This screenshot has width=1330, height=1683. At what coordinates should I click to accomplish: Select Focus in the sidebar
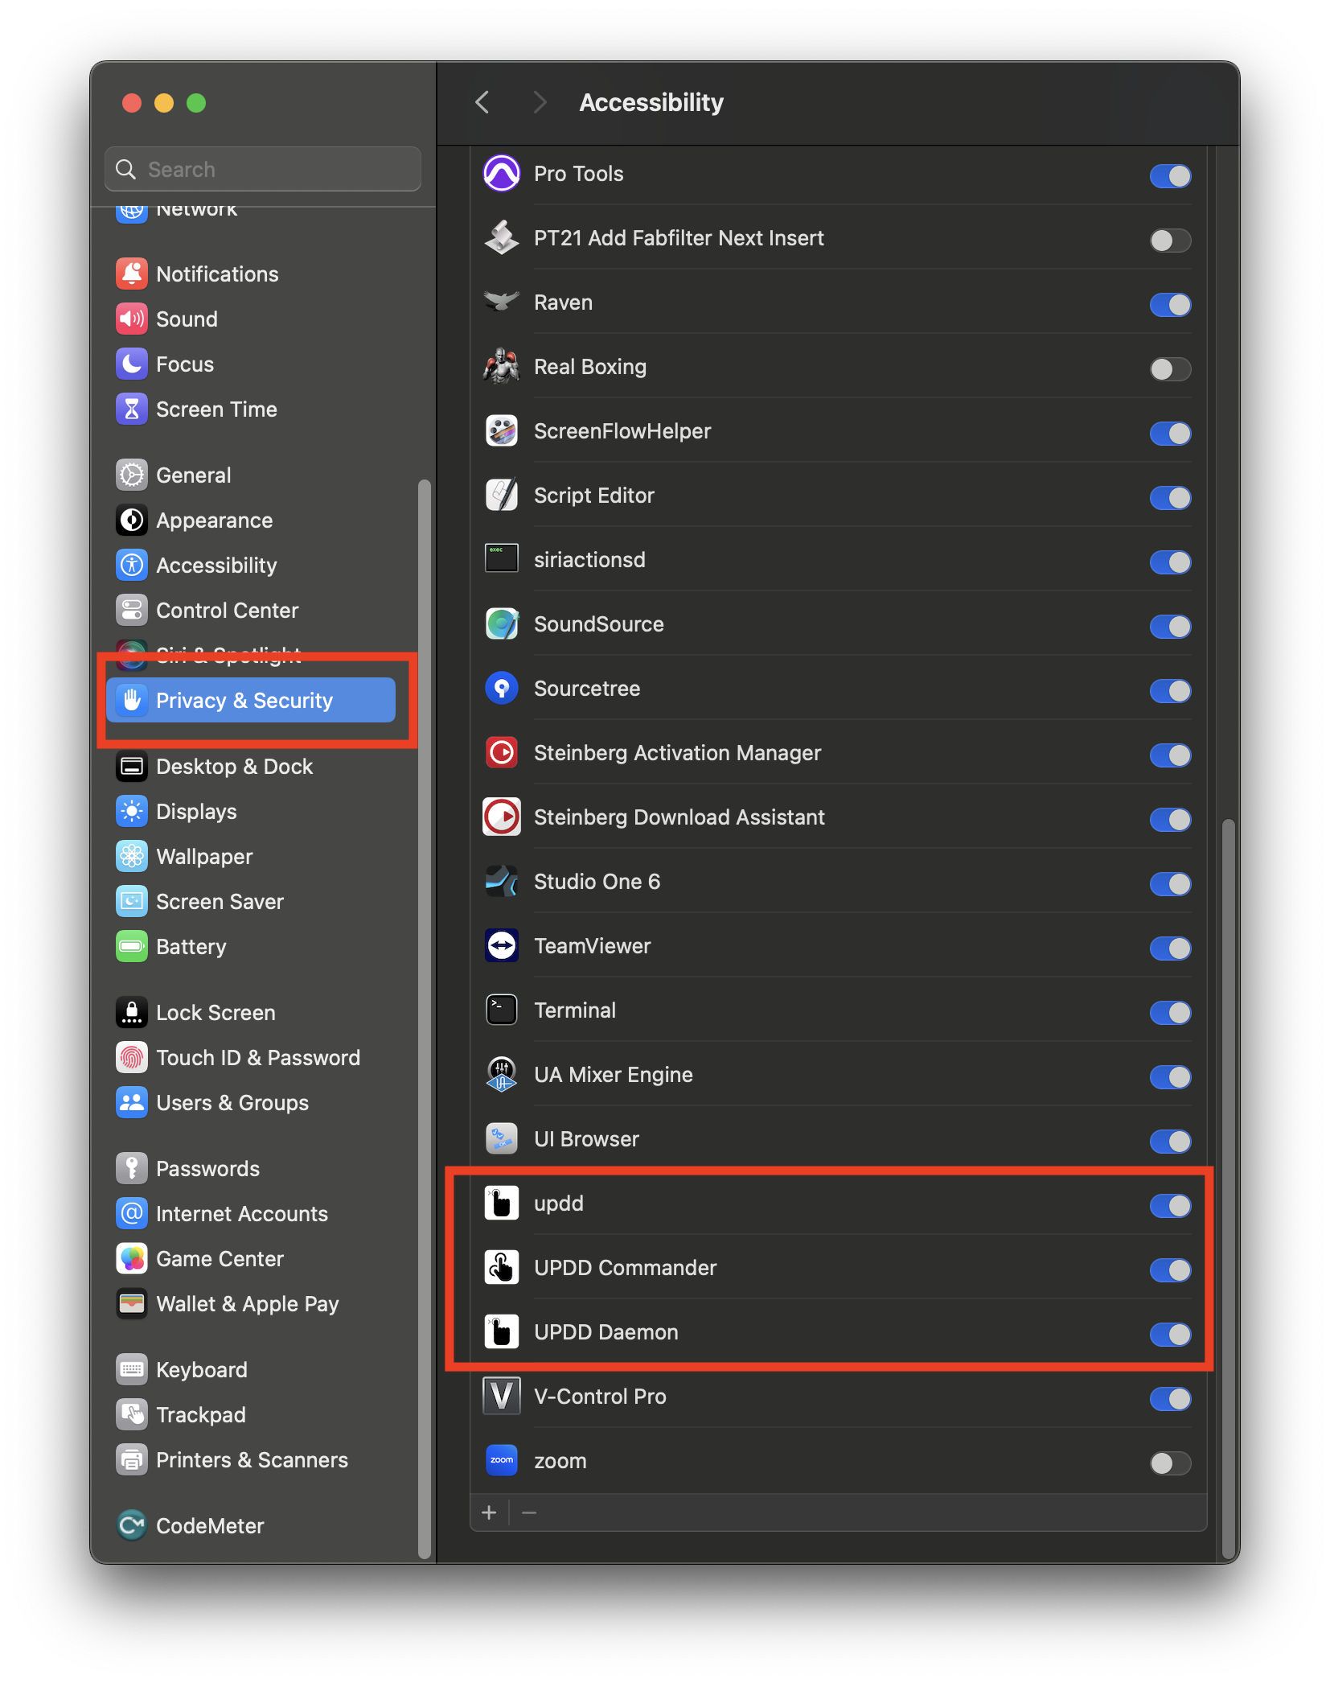click(251, 364)
